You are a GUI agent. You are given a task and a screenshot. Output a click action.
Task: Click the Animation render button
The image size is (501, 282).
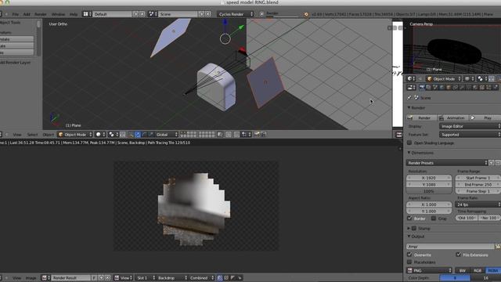point(453,118)
